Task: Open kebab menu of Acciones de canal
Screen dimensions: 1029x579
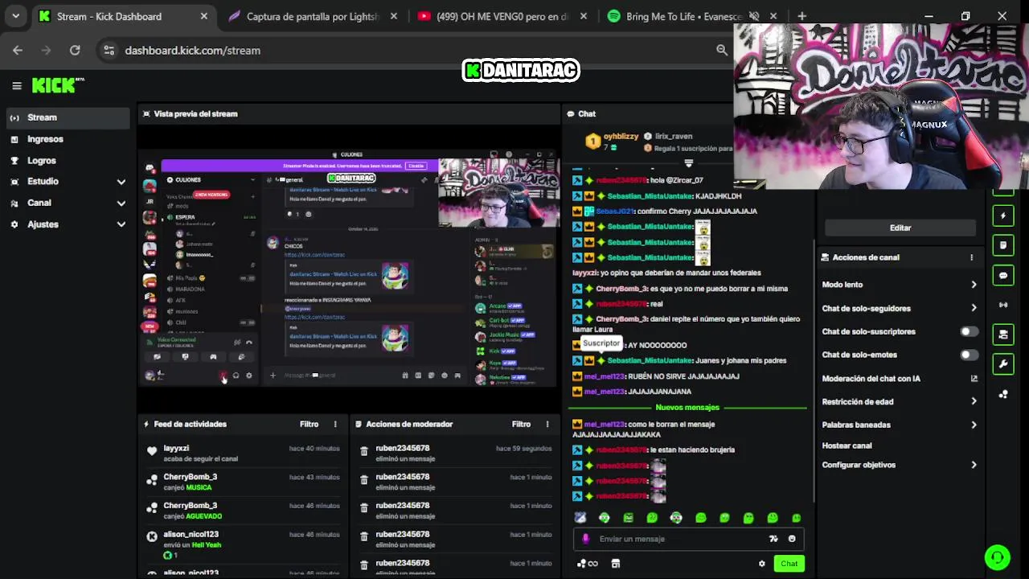Action: pos(971,257)
